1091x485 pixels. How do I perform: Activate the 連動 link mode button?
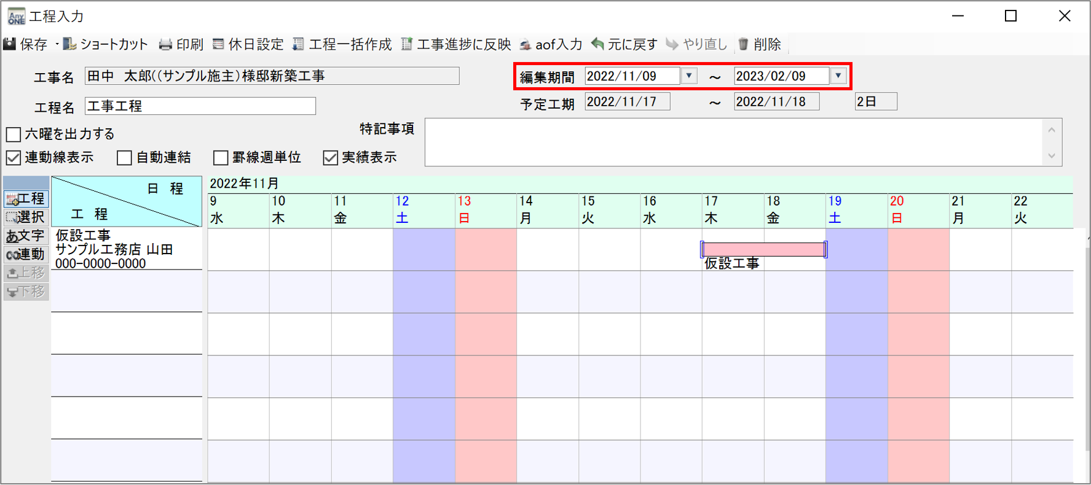pyautogui.click(x=26, y=254)
